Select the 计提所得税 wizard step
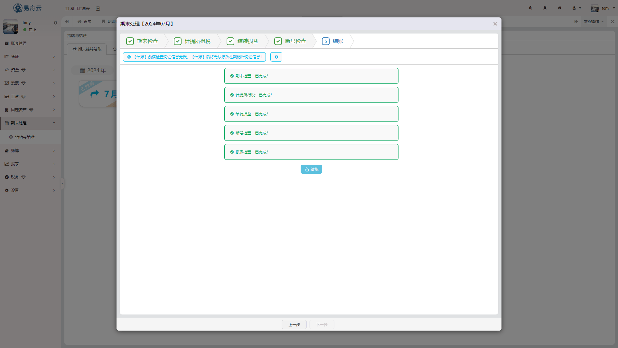The image size is (618, 348). [192, 41]
